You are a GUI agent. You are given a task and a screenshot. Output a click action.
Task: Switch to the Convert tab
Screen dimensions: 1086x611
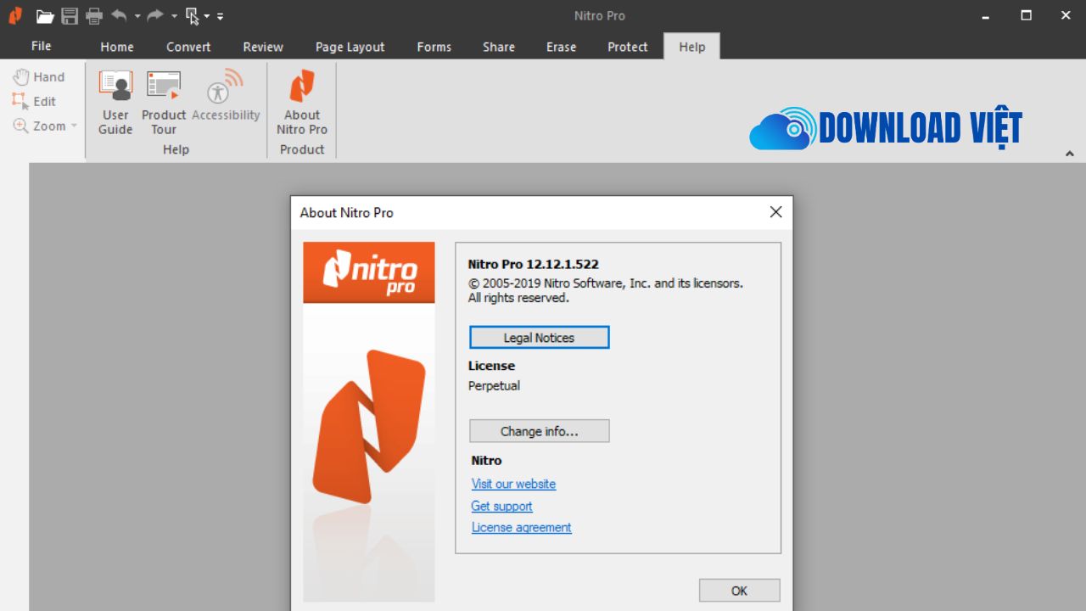coord(188,47)
